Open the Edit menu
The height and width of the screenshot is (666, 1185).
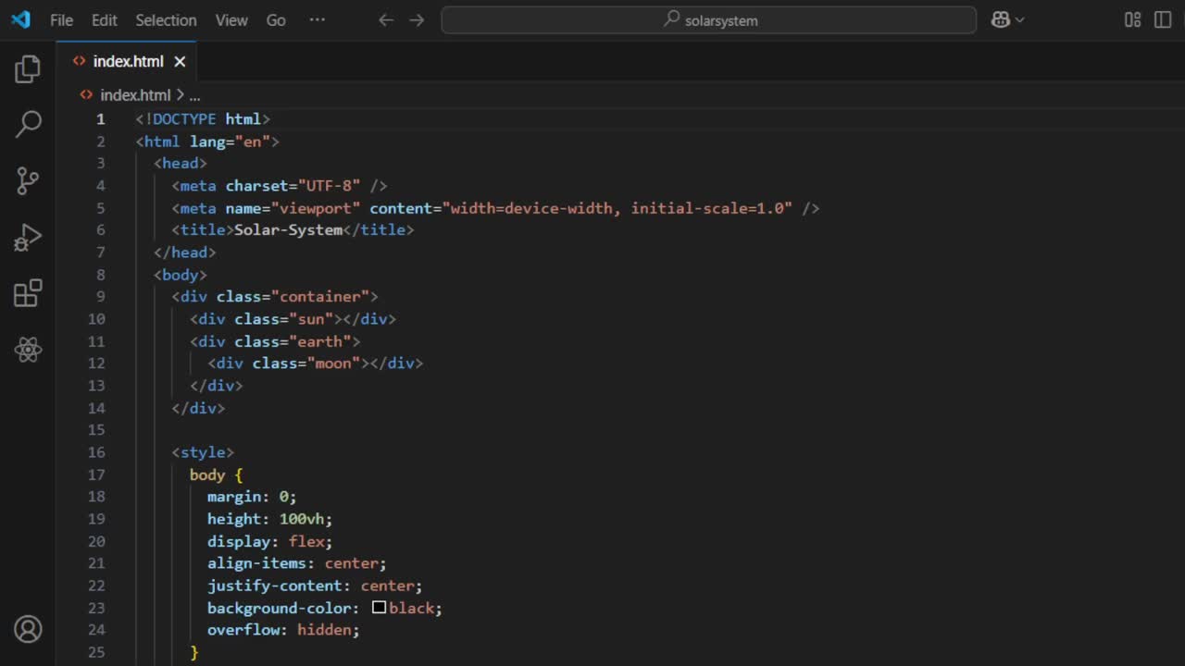coord(105,20)
